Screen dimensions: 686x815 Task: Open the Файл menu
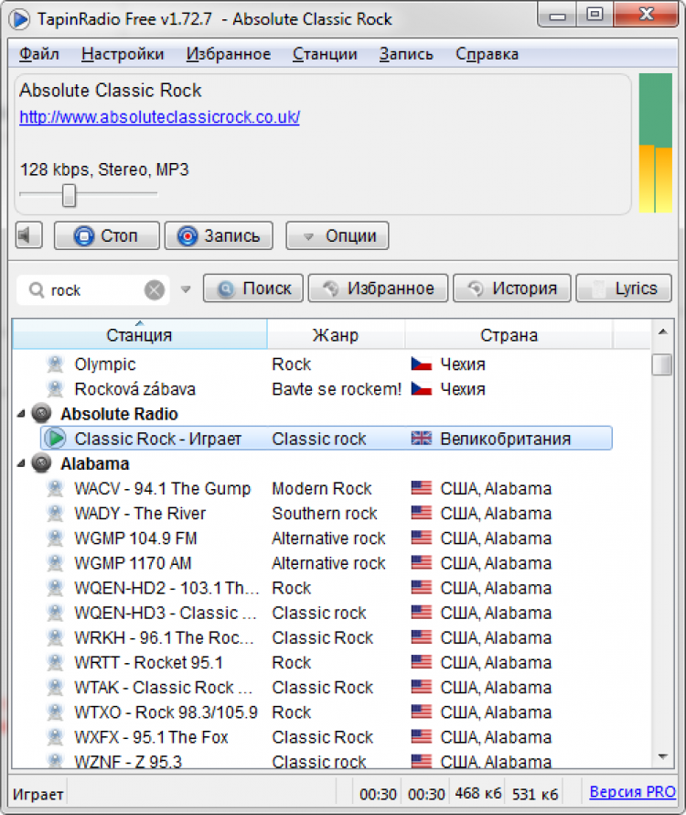point(39,53)
